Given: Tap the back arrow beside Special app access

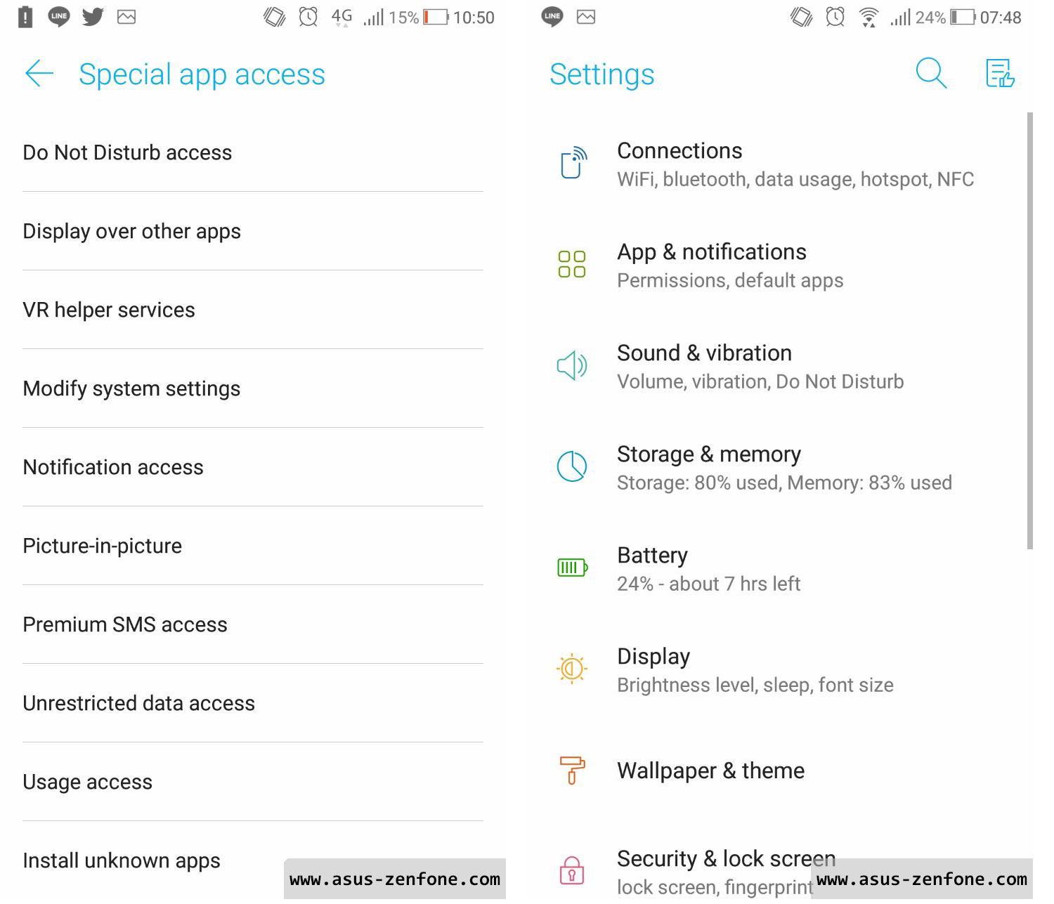Looking at the screenshot, I should click(x=39, y=74).
